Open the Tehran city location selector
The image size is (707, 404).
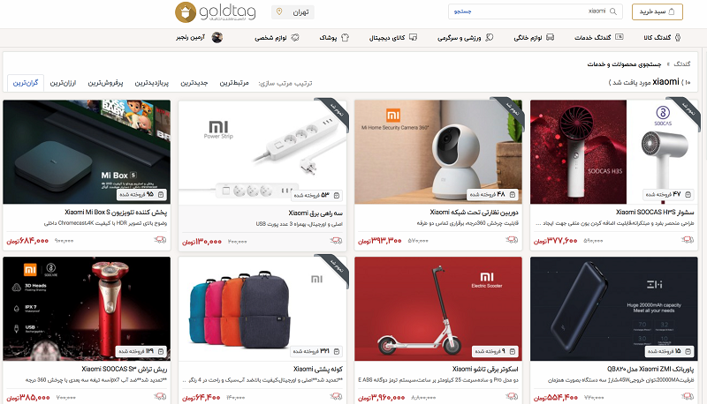point(293,12)
